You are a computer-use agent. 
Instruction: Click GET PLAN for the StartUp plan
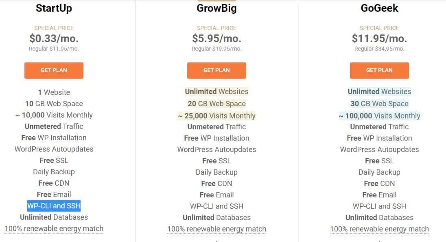[54, 70]
